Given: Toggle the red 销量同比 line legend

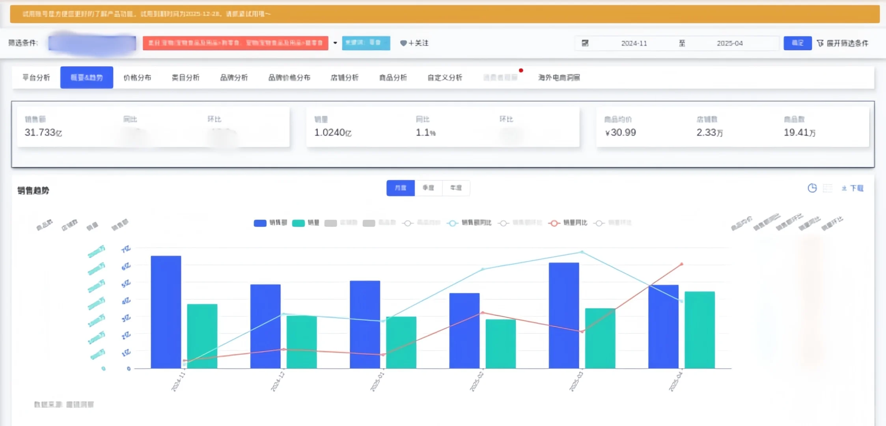Looking at the screenshot, I should (x=568, y=223).
